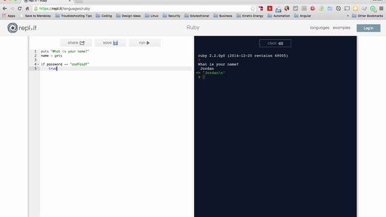This screenshot has width=386, height=217.
Task: Click console output "What is your name?"
Action: point(218,64)
